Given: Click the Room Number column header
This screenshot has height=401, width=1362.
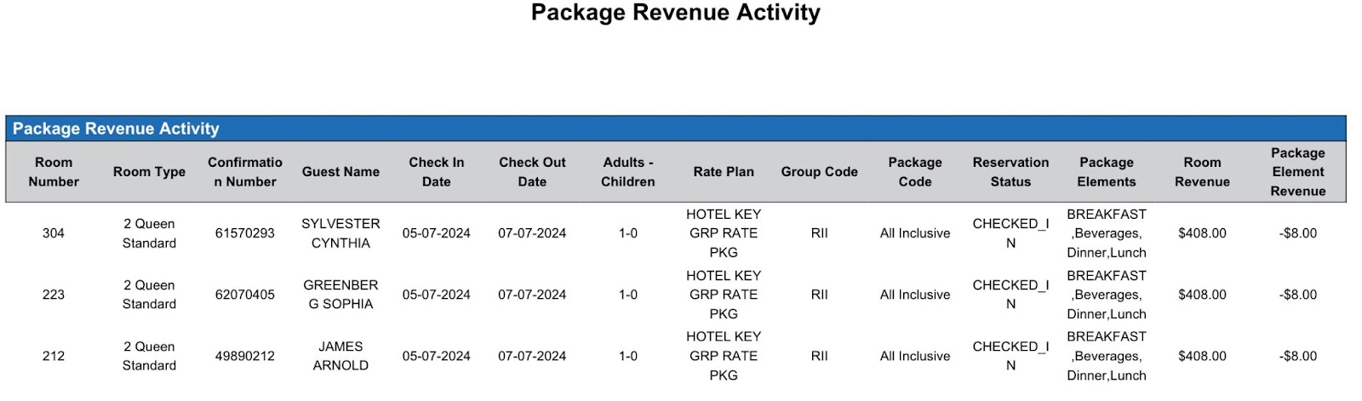Looking at the screenshot, I should (54, 172).
